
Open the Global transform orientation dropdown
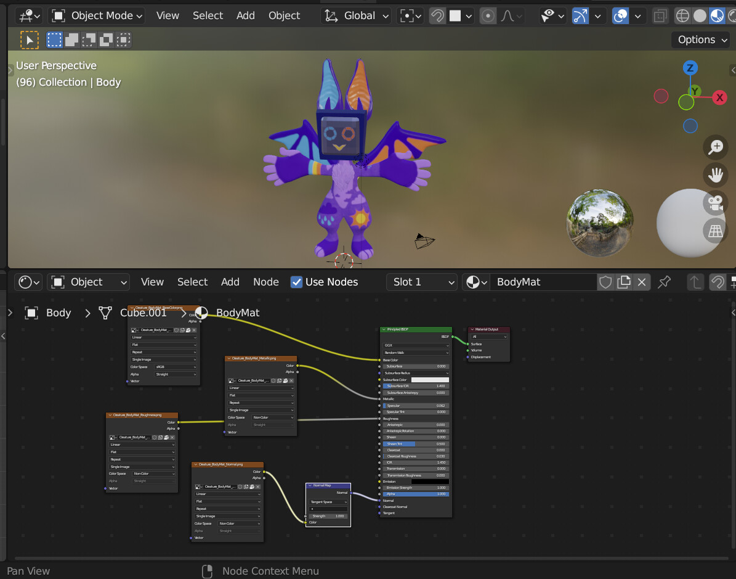point(356,16)
